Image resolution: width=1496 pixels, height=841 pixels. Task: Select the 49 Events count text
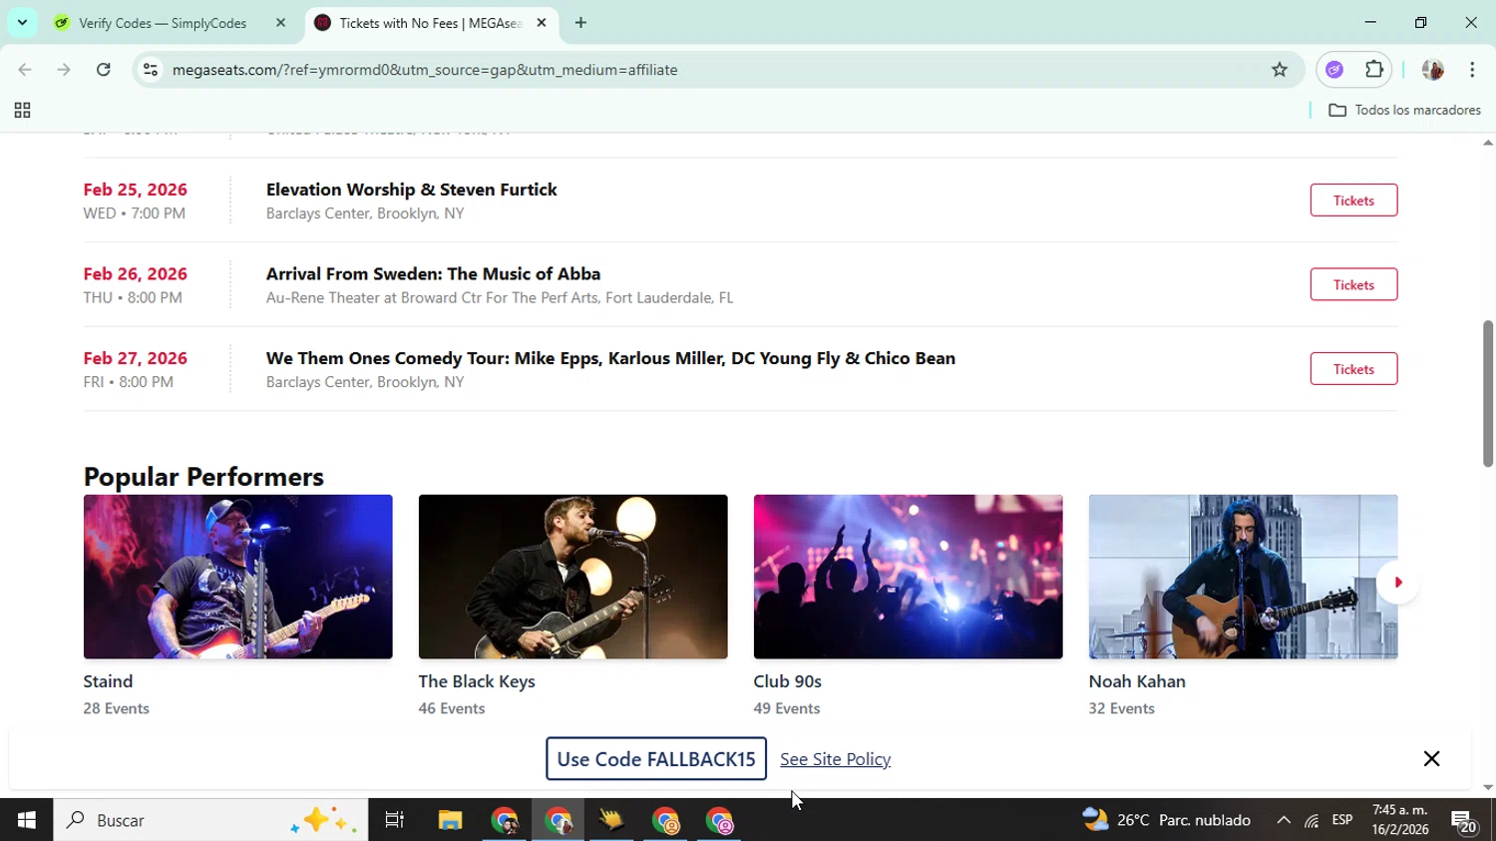(x=787, y=708)
